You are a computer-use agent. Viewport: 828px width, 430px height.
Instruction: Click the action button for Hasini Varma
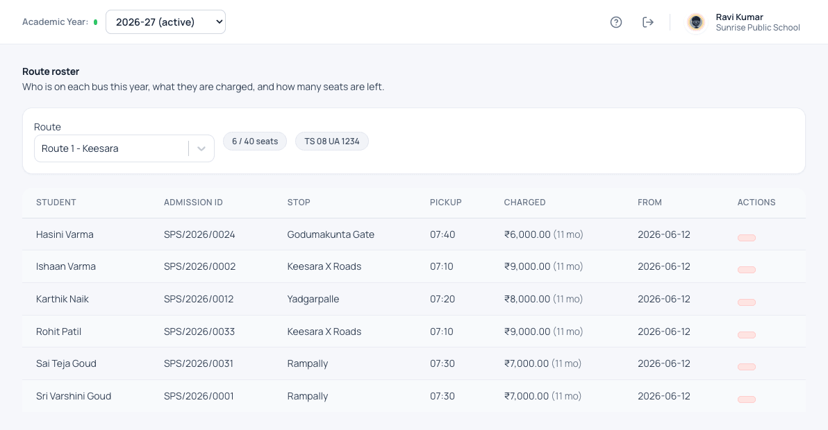pos(746,238)
